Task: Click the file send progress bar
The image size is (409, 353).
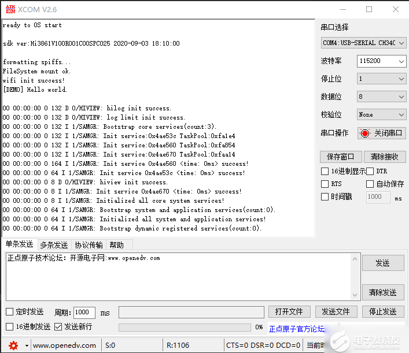Action: [x=185, y=328]
